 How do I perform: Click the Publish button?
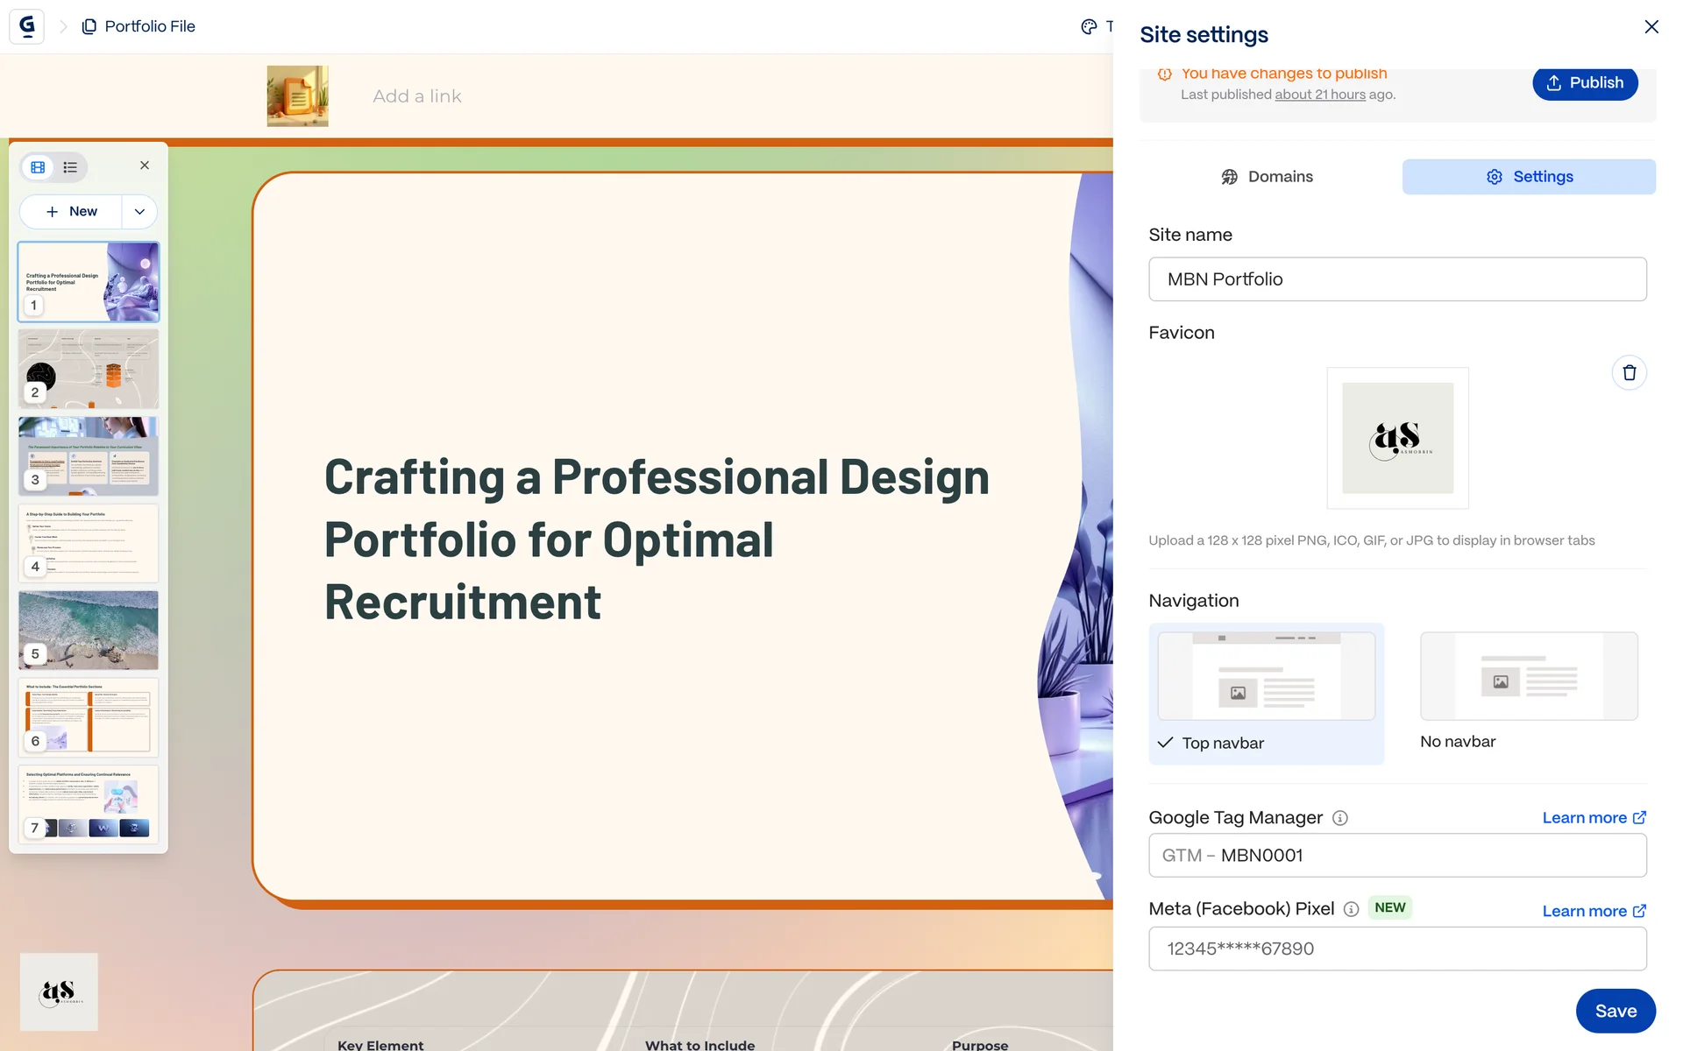tap(1584, 83)
